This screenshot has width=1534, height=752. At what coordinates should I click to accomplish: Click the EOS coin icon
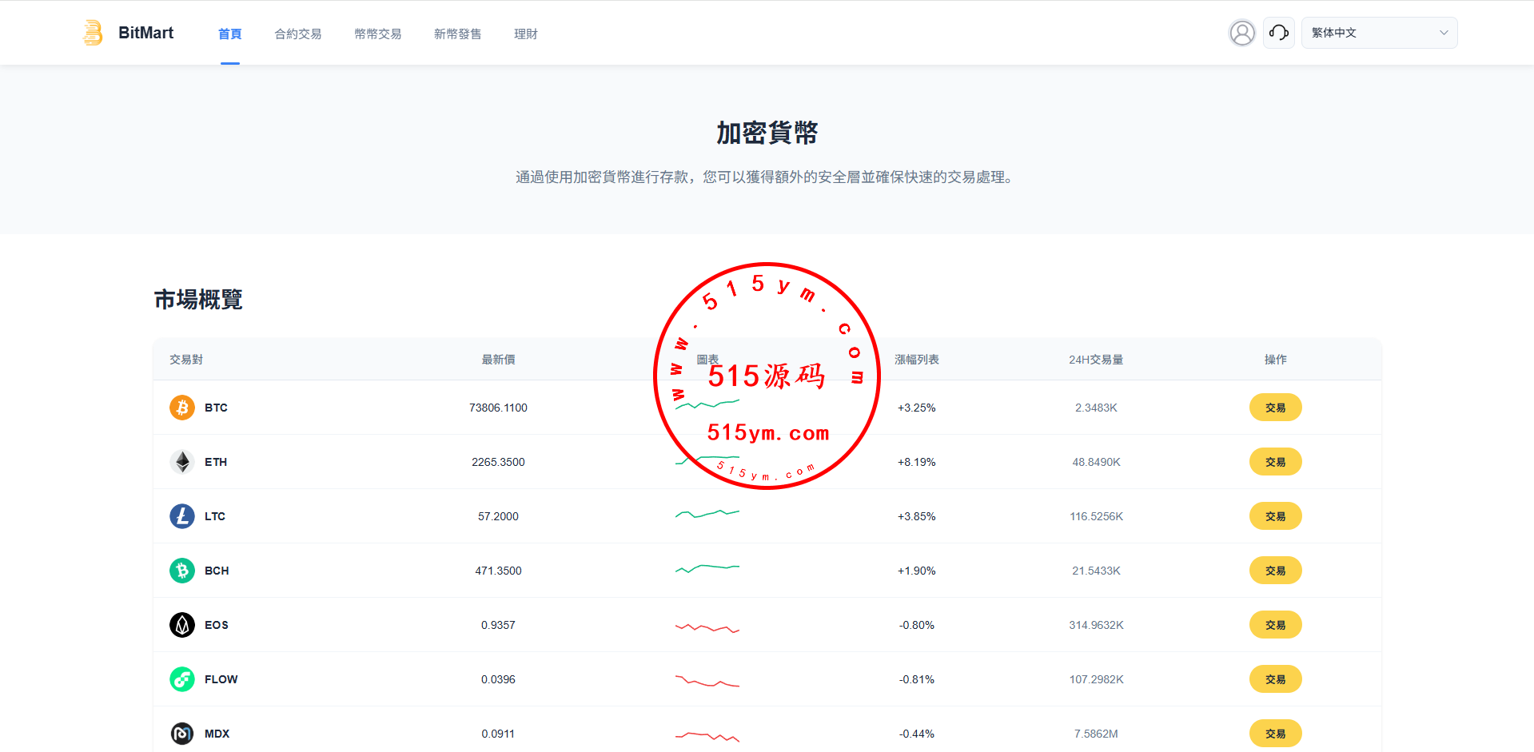pyautogui.click(x=182, y=625)
